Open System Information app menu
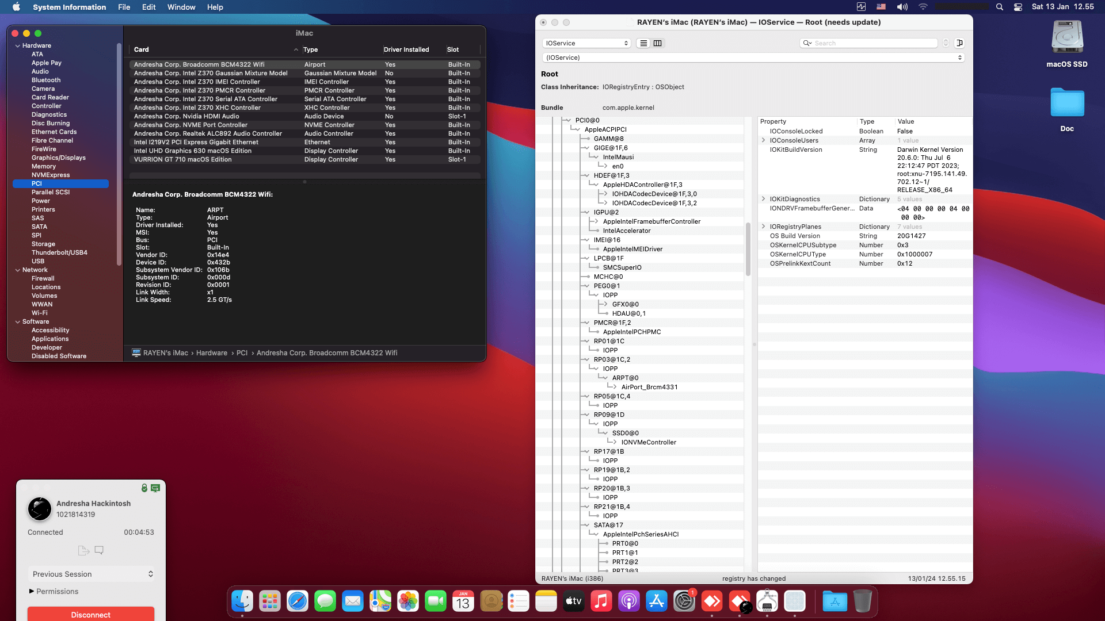Screen dimensions: 1105x621 [x=70, y=7]
